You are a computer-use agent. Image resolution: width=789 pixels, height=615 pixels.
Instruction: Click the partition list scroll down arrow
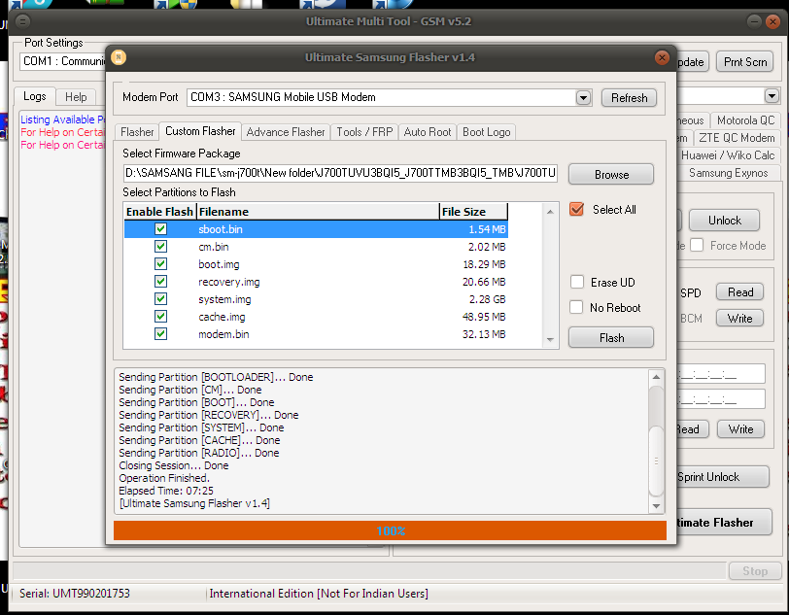(550, 340)
